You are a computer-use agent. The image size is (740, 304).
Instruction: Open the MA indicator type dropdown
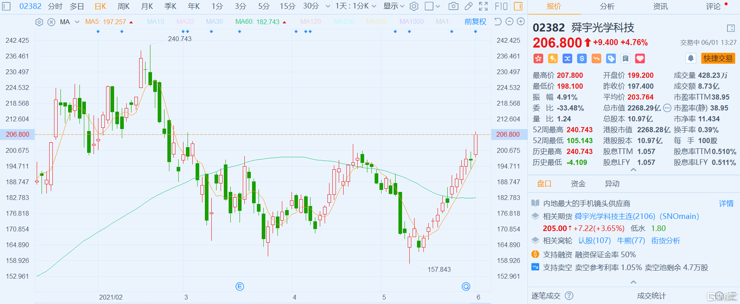tap(77, 22)
